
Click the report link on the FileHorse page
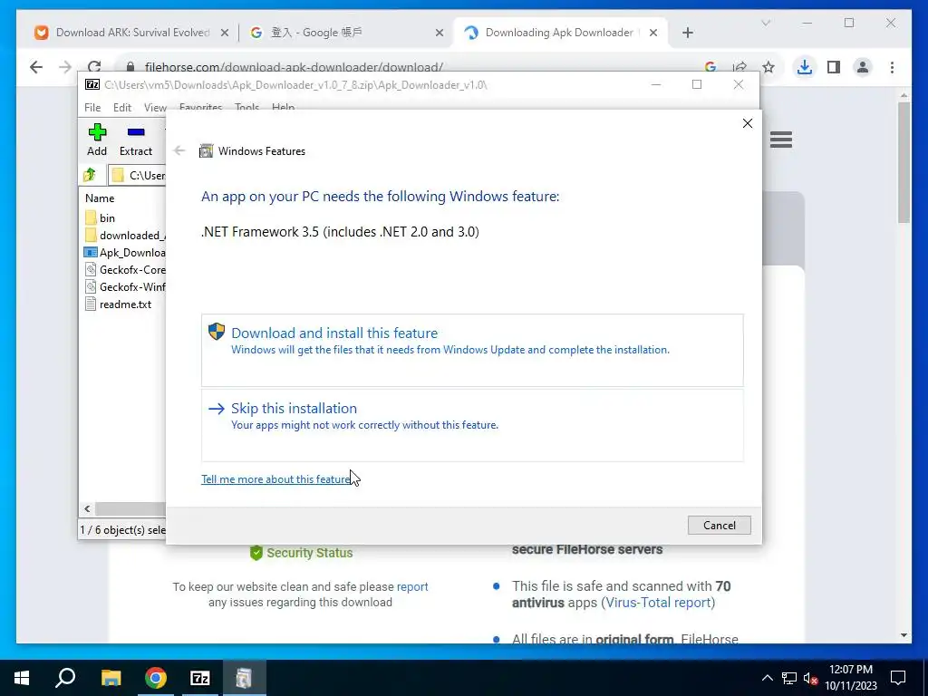(x=412, y=586)
